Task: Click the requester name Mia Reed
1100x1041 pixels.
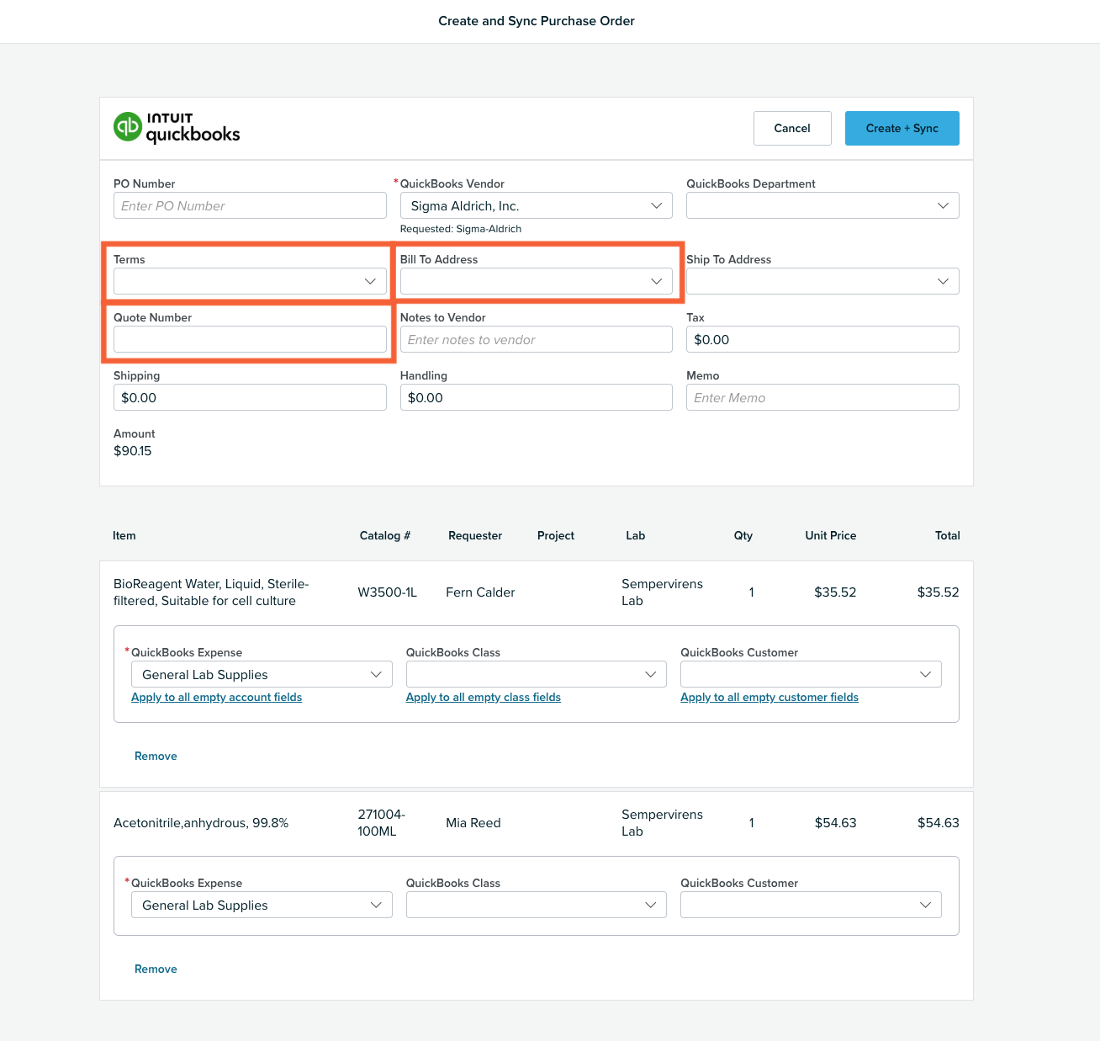Action: [473, 822]
